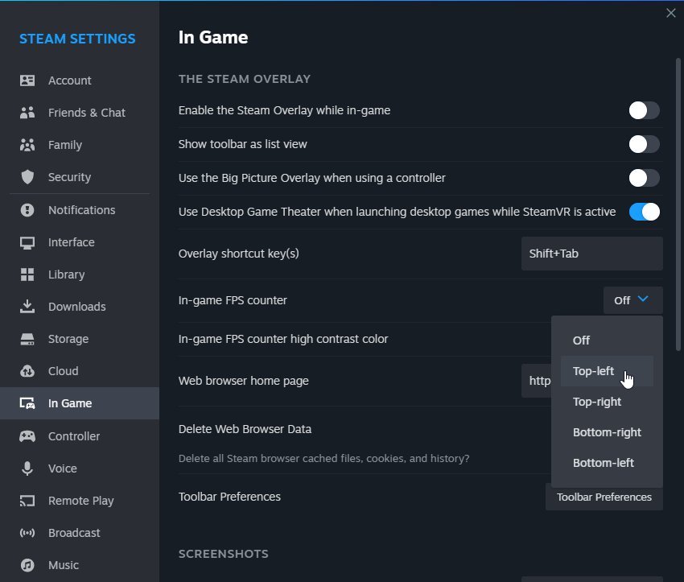This screenshot has height=582, width=684.
Task: Open the Account settings icon
Action: point(27,80)
